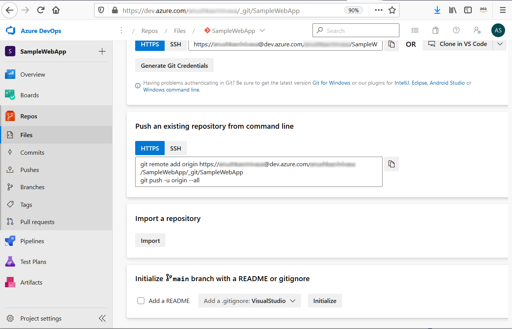Expand the SampleWebApp repository dropdown in breadcrumb
Image resolution: width=512 pixels, height=329 pixels.
pos(262,31)
